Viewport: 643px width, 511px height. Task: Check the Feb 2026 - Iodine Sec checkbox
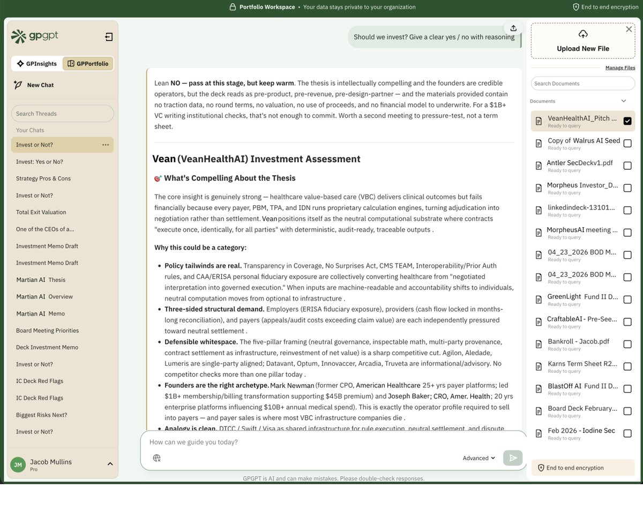point(627,433)
